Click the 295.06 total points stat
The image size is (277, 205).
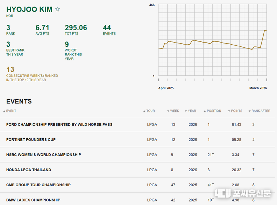point(76,28)
